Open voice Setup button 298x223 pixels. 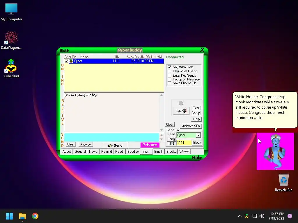(x=196, y=113)
